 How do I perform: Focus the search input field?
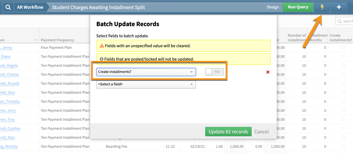tap(344, 21)
